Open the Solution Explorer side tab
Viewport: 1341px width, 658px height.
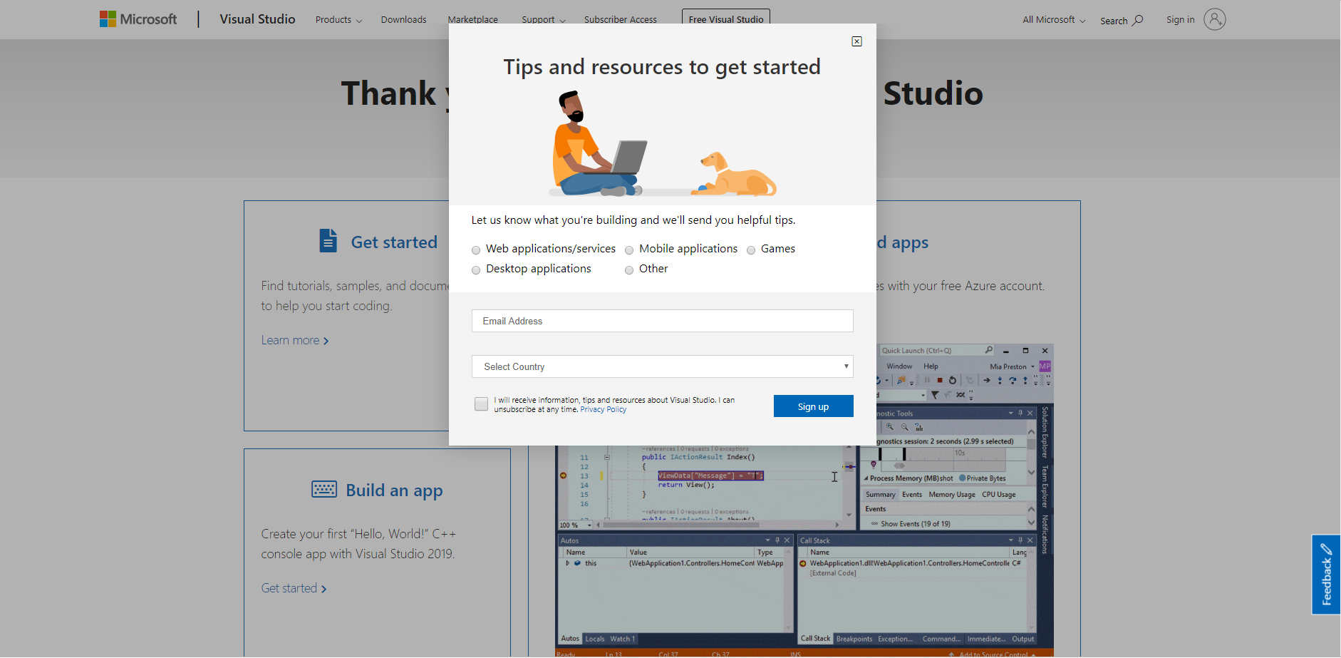click(1045, 432)
